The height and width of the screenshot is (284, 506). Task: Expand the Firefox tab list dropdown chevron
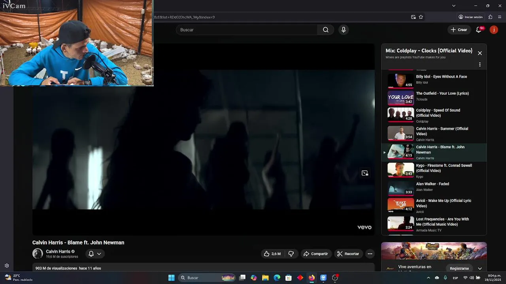point(453,6)
